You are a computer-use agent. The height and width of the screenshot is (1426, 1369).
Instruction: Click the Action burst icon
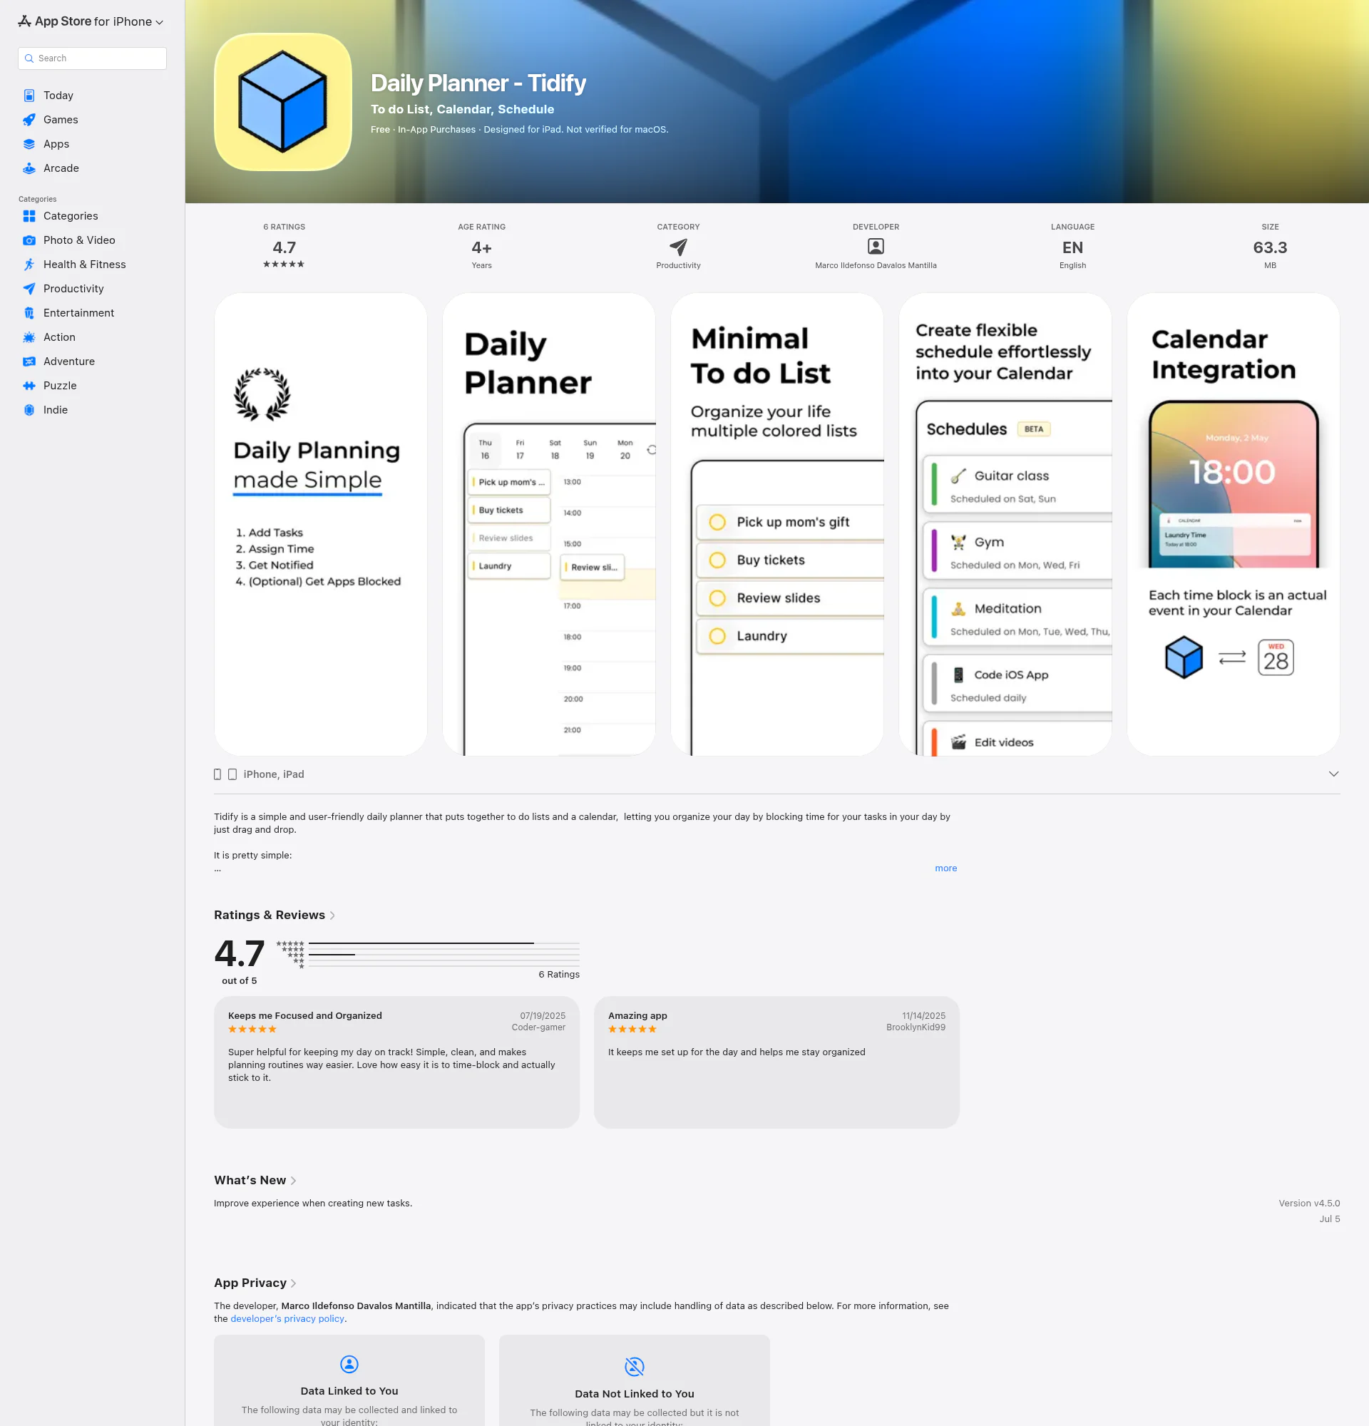coord(29,337)
